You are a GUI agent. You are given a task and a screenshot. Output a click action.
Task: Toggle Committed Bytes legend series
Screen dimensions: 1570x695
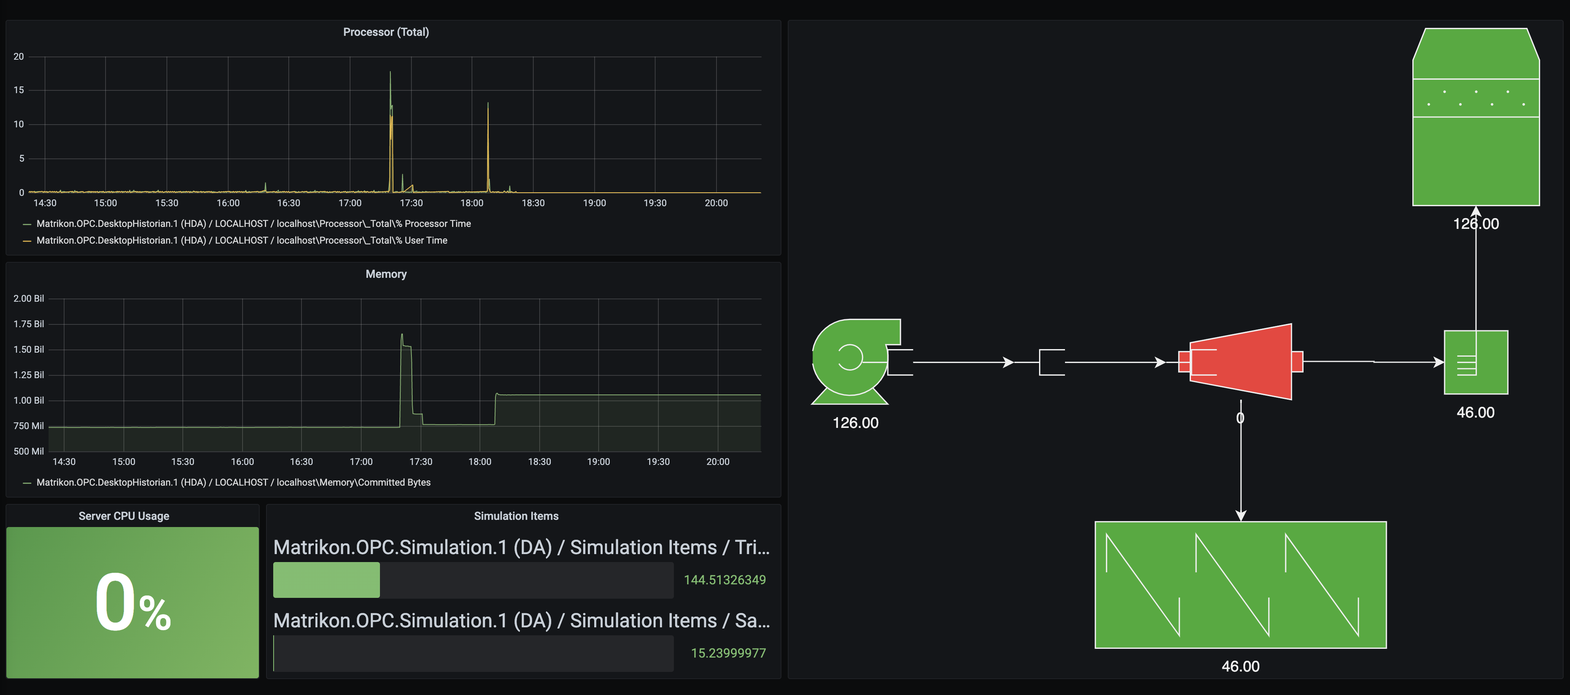[x=233, y=482]
